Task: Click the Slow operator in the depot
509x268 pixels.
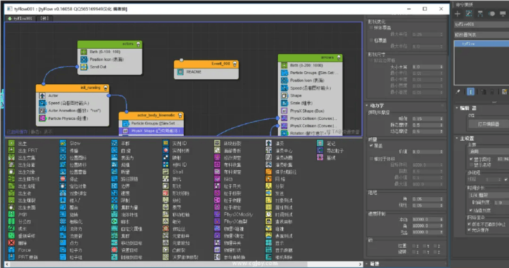Action: tap(75, 144)
